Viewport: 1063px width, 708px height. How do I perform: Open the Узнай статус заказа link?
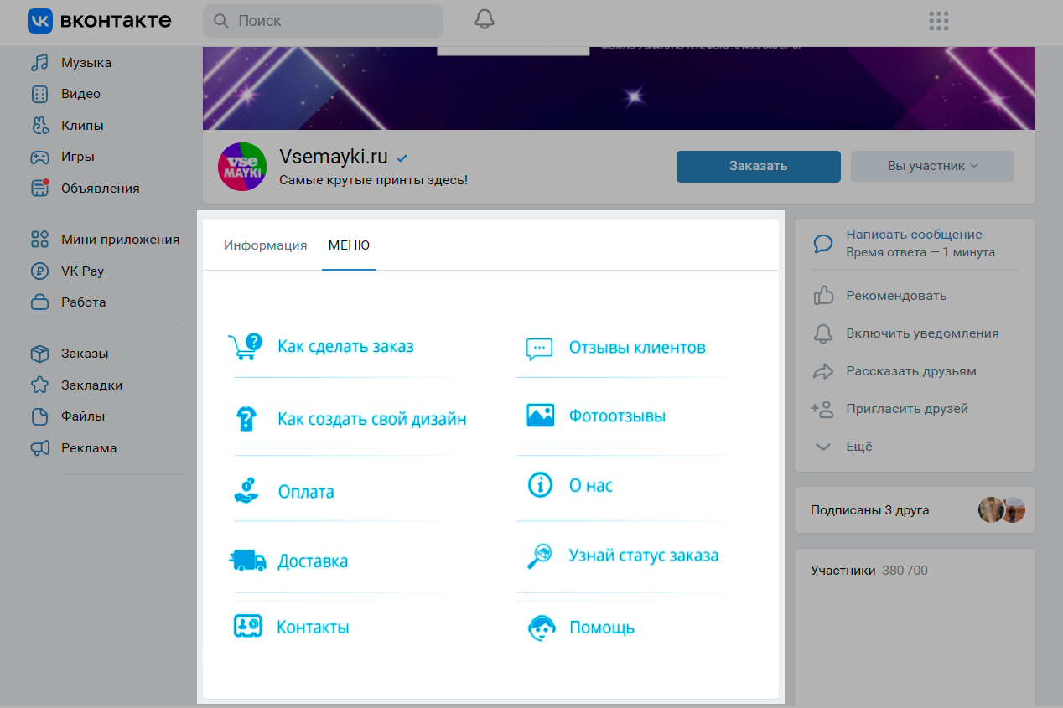point(644,556)
